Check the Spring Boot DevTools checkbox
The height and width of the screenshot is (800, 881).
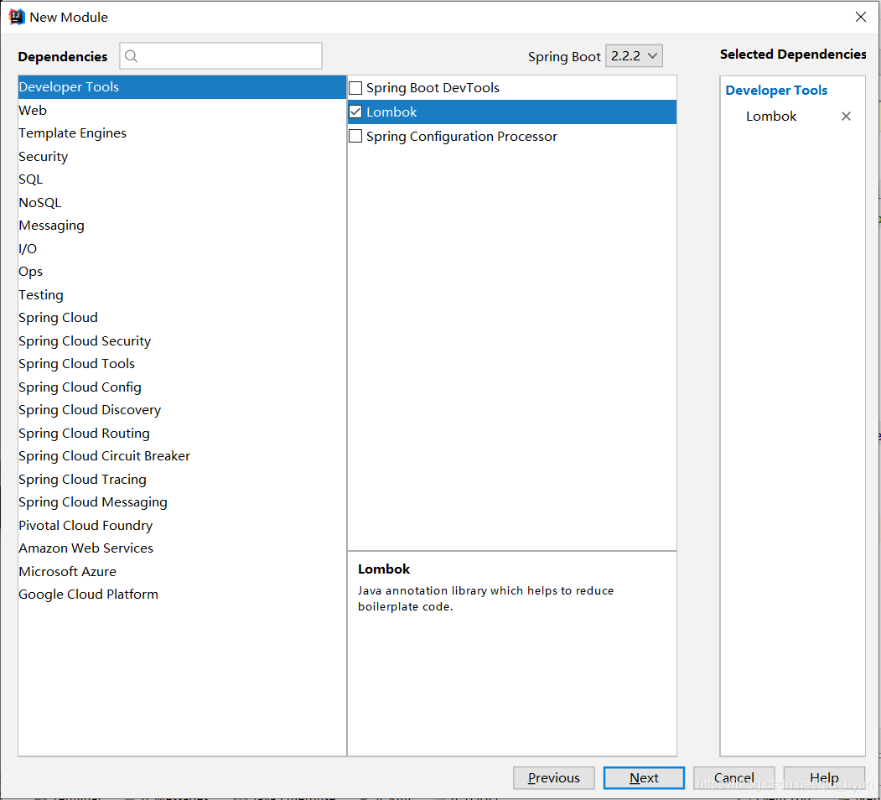click(355, 88)
